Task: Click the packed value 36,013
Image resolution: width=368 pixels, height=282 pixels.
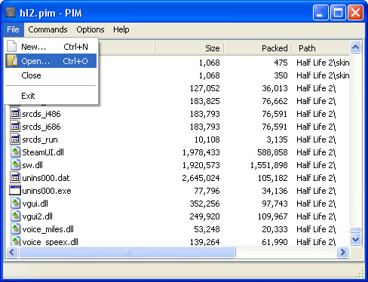Action: (274, 88)
